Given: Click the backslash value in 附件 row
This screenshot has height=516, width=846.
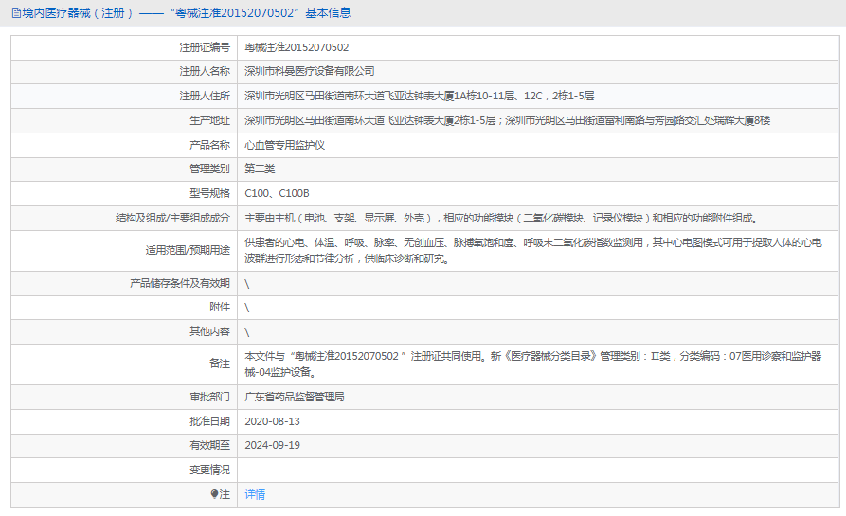Looking at the screenshot, I should (247, 308).
